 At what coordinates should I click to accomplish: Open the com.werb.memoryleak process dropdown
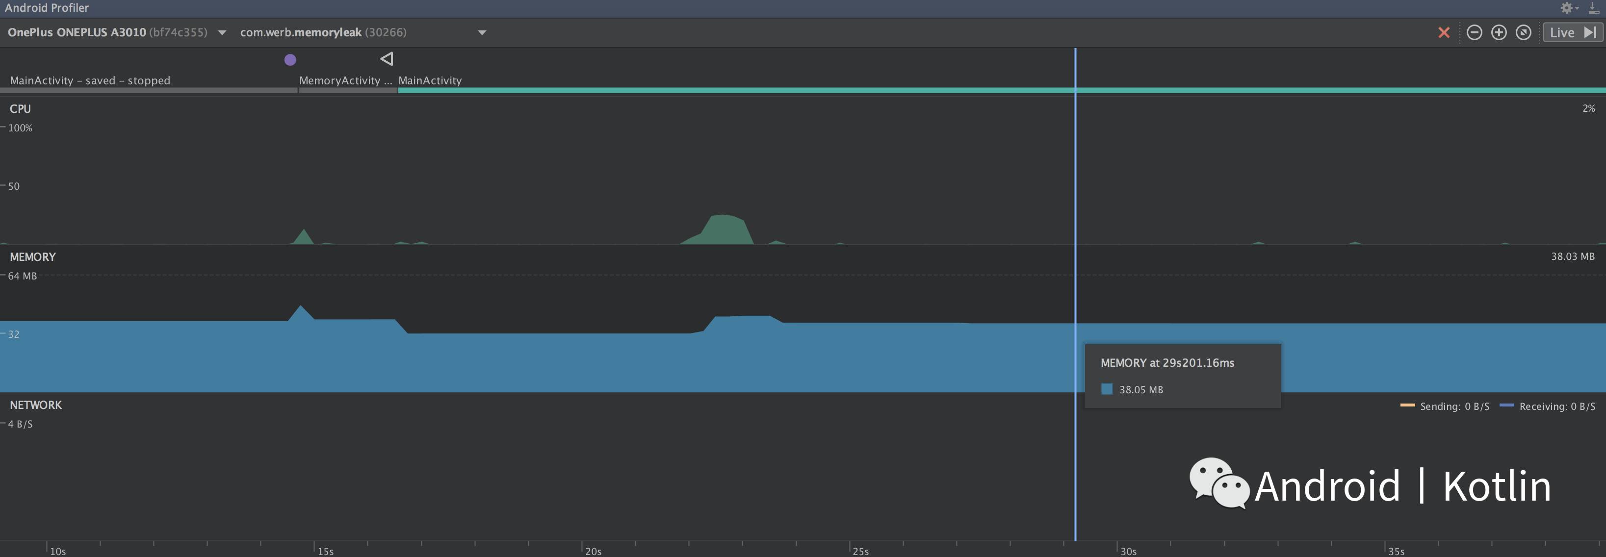point(481,32)
